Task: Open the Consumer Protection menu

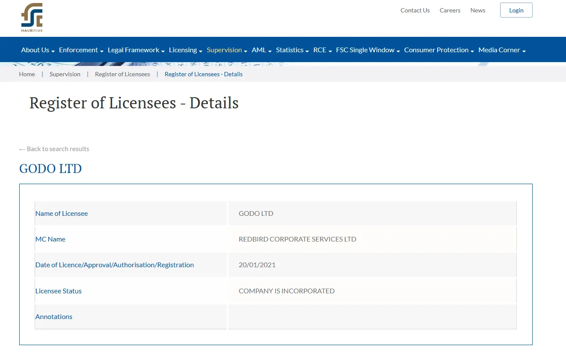Action: click(x=439, y=50)
